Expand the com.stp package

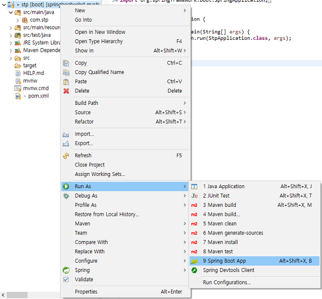pyautogui.click(x=18, y=20)
